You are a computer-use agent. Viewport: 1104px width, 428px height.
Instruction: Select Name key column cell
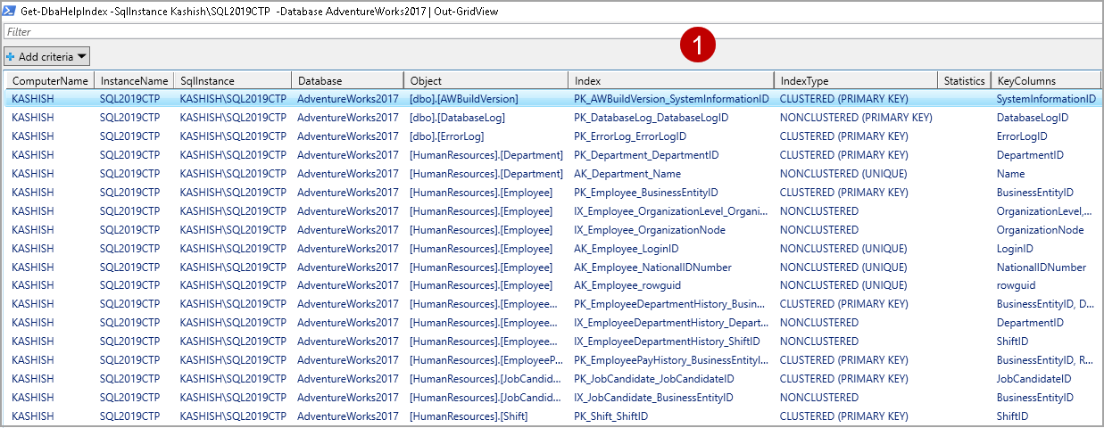click(1010, 174)
